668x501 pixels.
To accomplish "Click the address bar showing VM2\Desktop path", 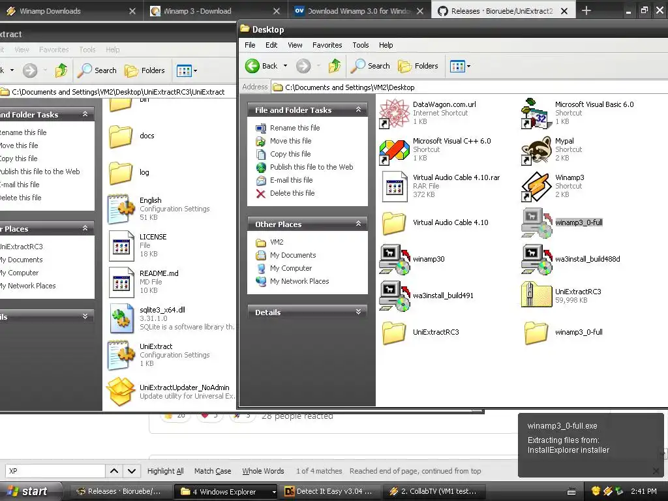I will (468, 87).
